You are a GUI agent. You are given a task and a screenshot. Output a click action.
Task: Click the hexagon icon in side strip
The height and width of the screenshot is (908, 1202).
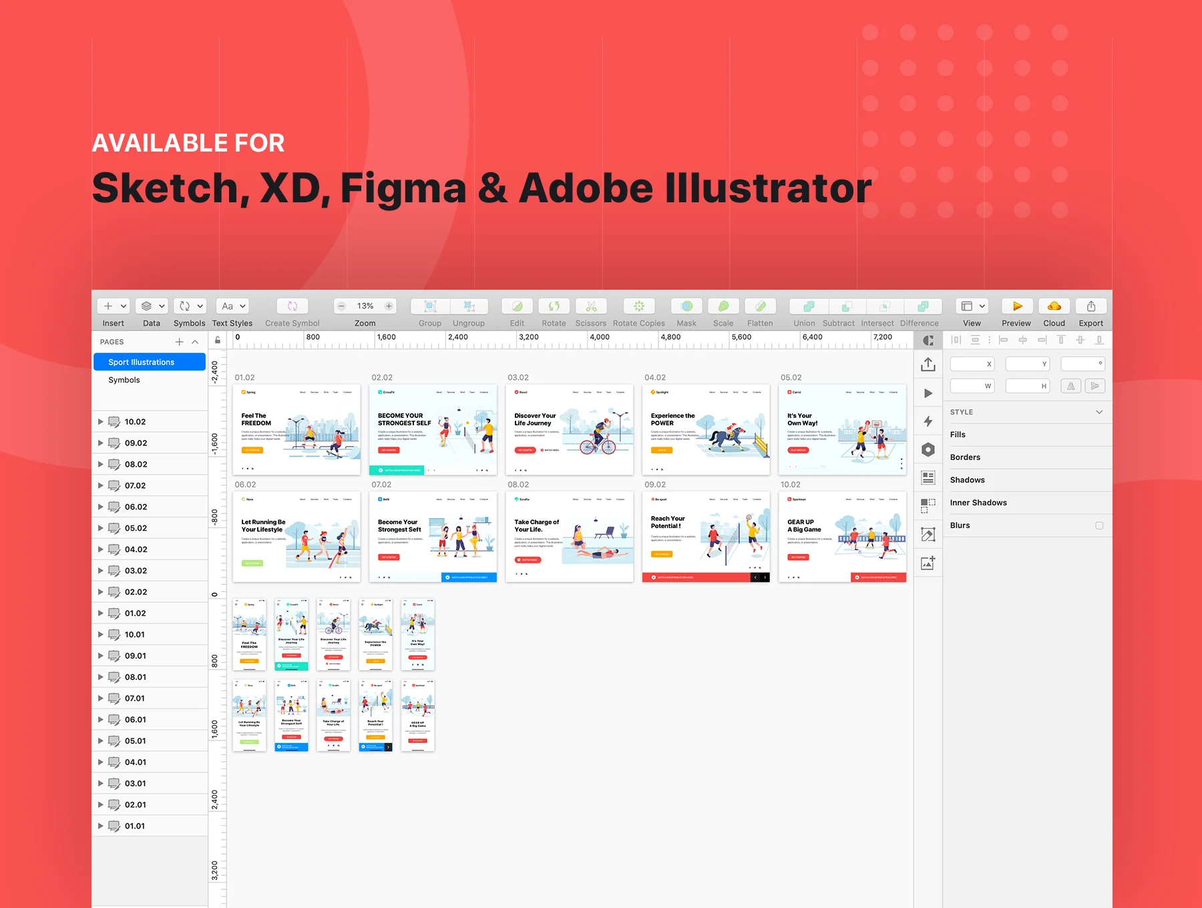(928, 449)
